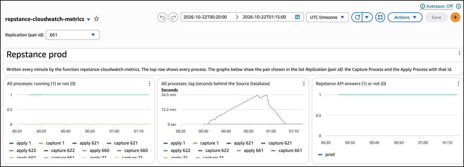Screen dimensions: 464x167
Task: Toggle apply 621 in running processes legend
Action: [86, 143]
